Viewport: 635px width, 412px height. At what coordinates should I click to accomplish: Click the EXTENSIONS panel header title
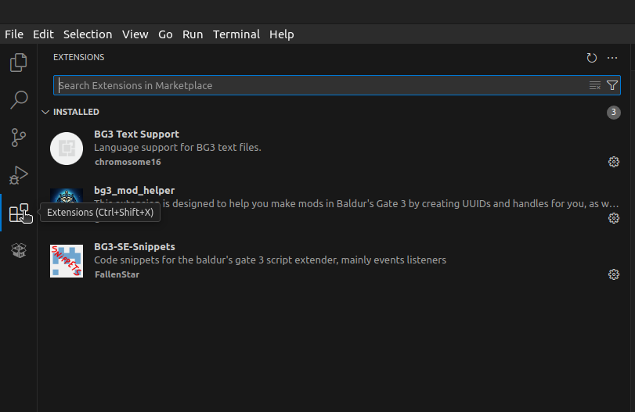coord(78,57)
